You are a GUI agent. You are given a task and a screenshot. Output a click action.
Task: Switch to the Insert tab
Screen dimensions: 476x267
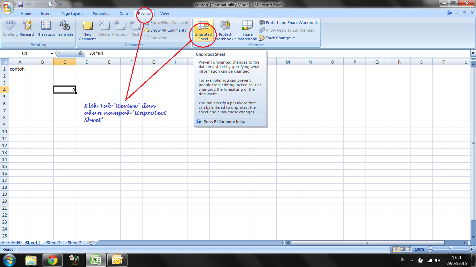click(46, 14)
